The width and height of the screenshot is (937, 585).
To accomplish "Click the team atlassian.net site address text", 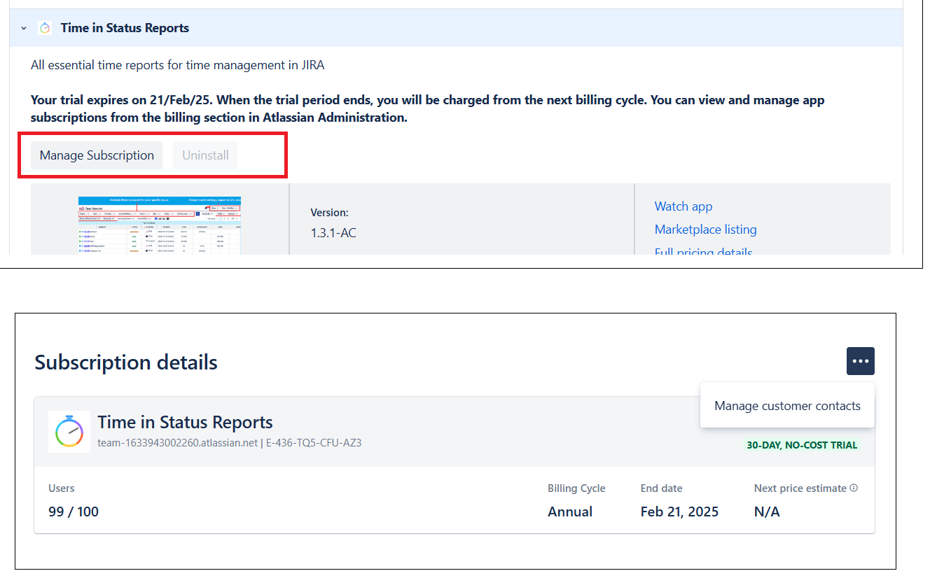I will 178,443.
